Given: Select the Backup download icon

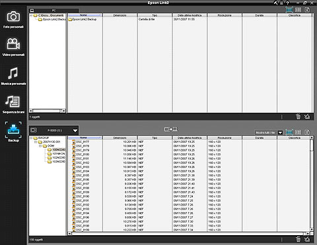Looking at the screenshot, I should tap(13, 132).
